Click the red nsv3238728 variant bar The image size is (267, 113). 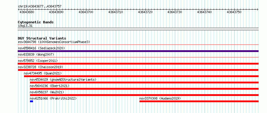tap(138, 70)
